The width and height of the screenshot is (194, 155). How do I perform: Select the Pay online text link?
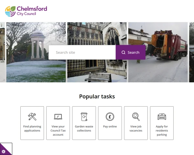pos(110,127)
